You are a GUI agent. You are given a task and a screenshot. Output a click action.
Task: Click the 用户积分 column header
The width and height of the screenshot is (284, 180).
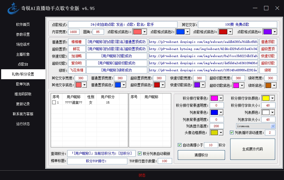[x=108, y=97]
